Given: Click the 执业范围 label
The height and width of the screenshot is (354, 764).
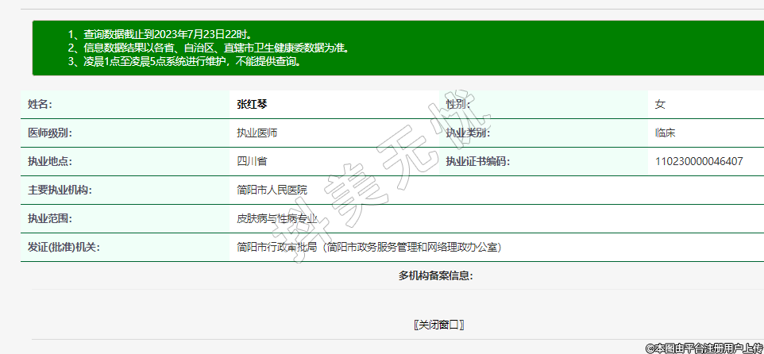Looking at the screenshot, I should coord(49,218).
